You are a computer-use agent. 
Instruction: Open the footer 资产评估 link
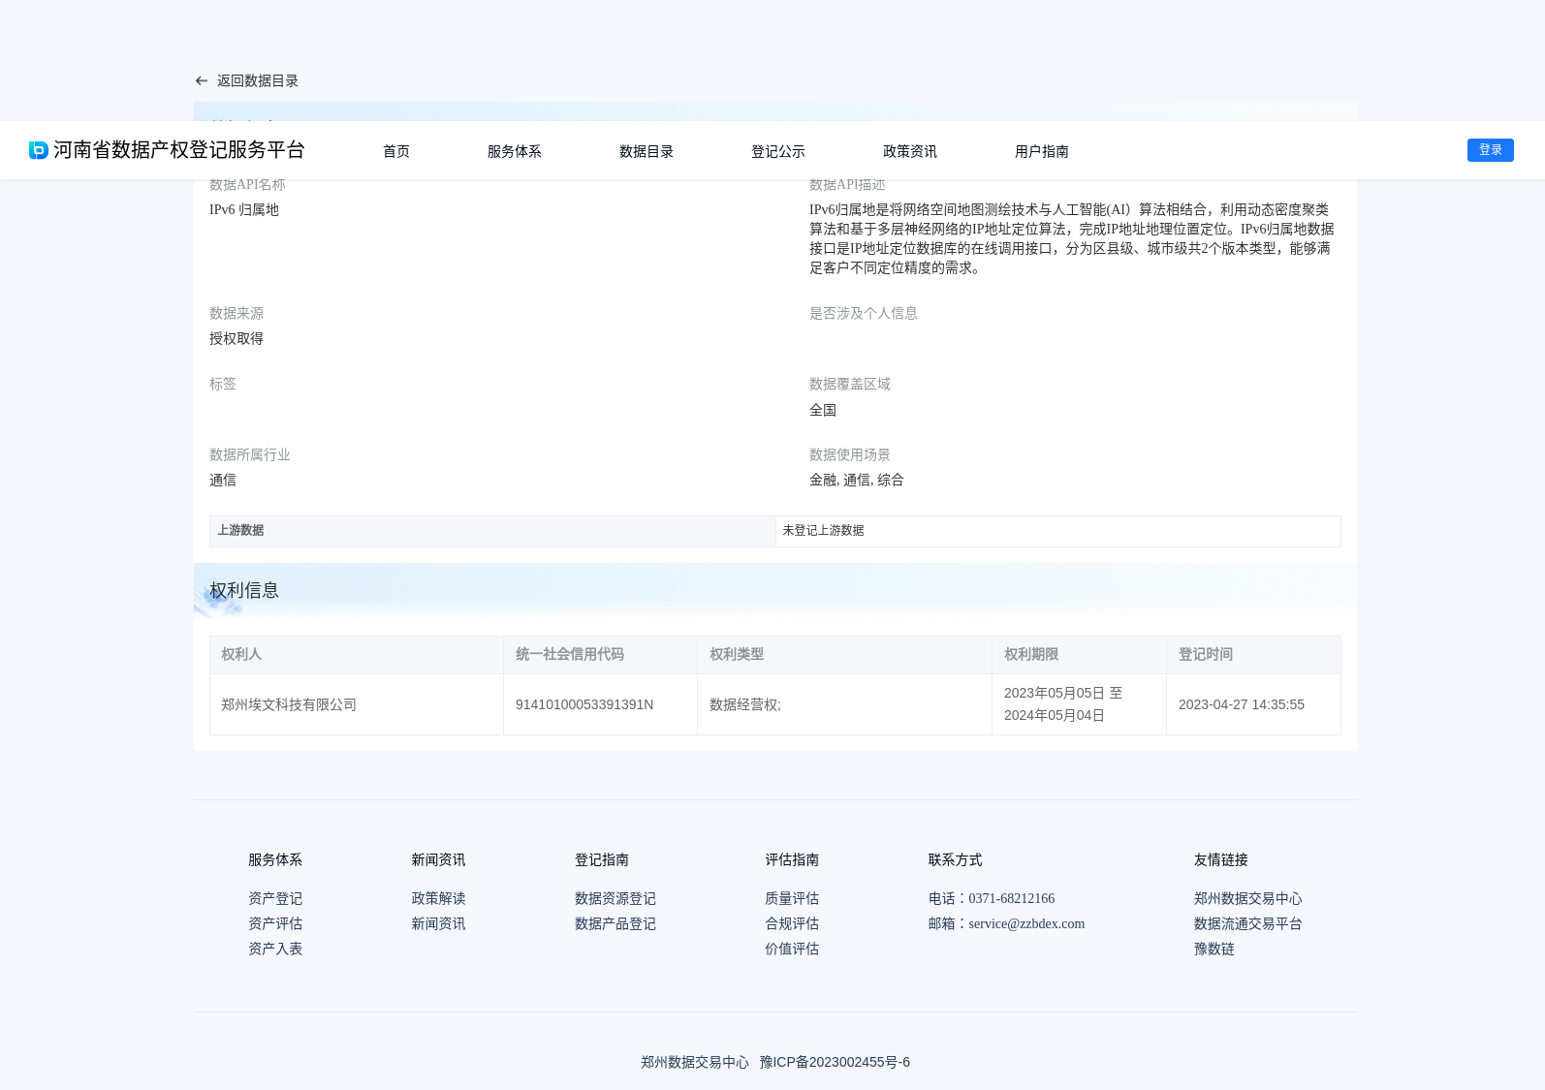[275, 924]
